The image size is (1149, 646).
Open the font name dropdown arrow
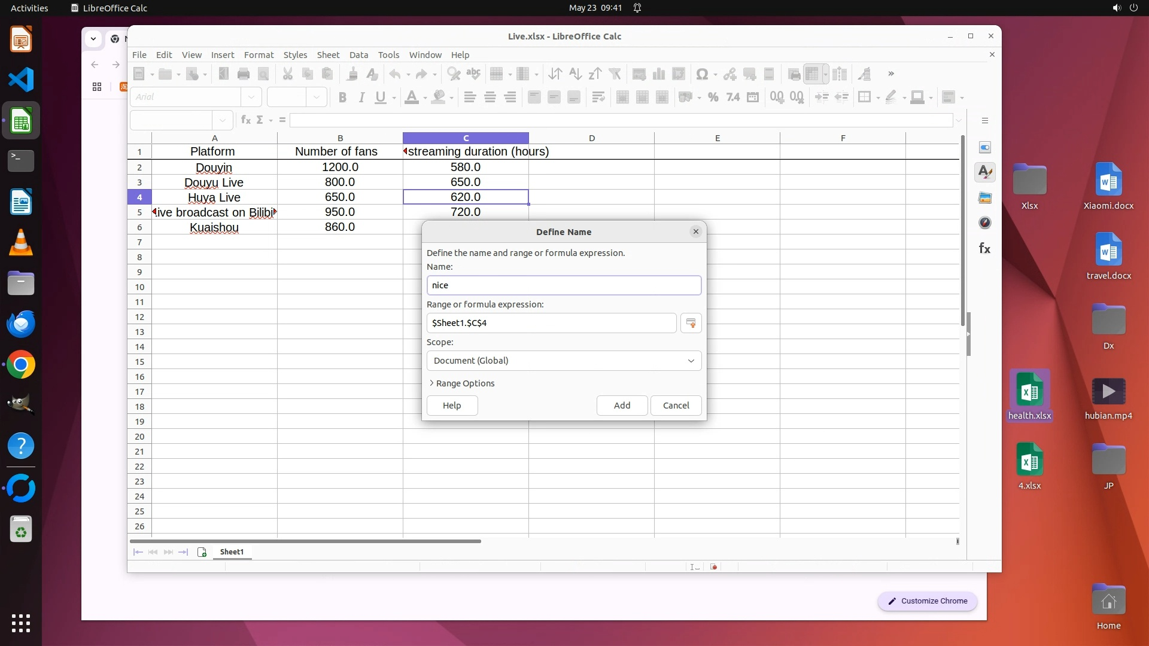coord(251,97)
